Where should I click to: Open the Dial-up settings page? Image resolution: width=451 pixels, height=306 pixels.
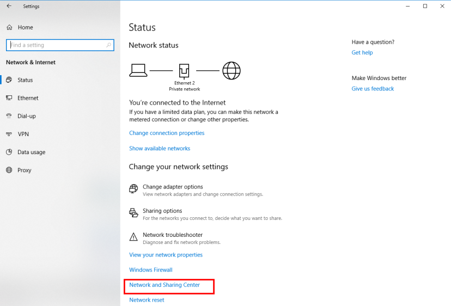tap(27, 116)
